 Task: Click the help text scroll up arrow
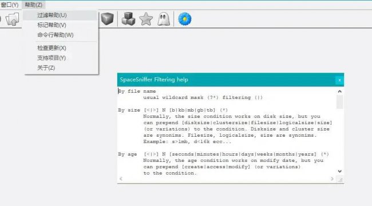(340, 92)
